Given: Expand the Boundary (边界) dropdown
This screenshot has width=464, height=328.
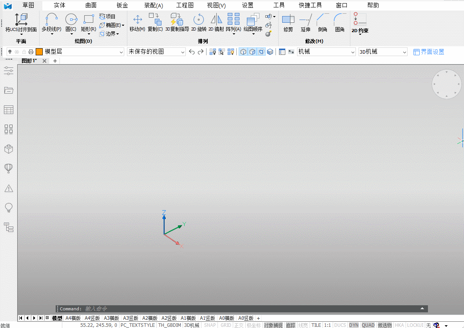Looking at the screenshot, I should [118, 34].
